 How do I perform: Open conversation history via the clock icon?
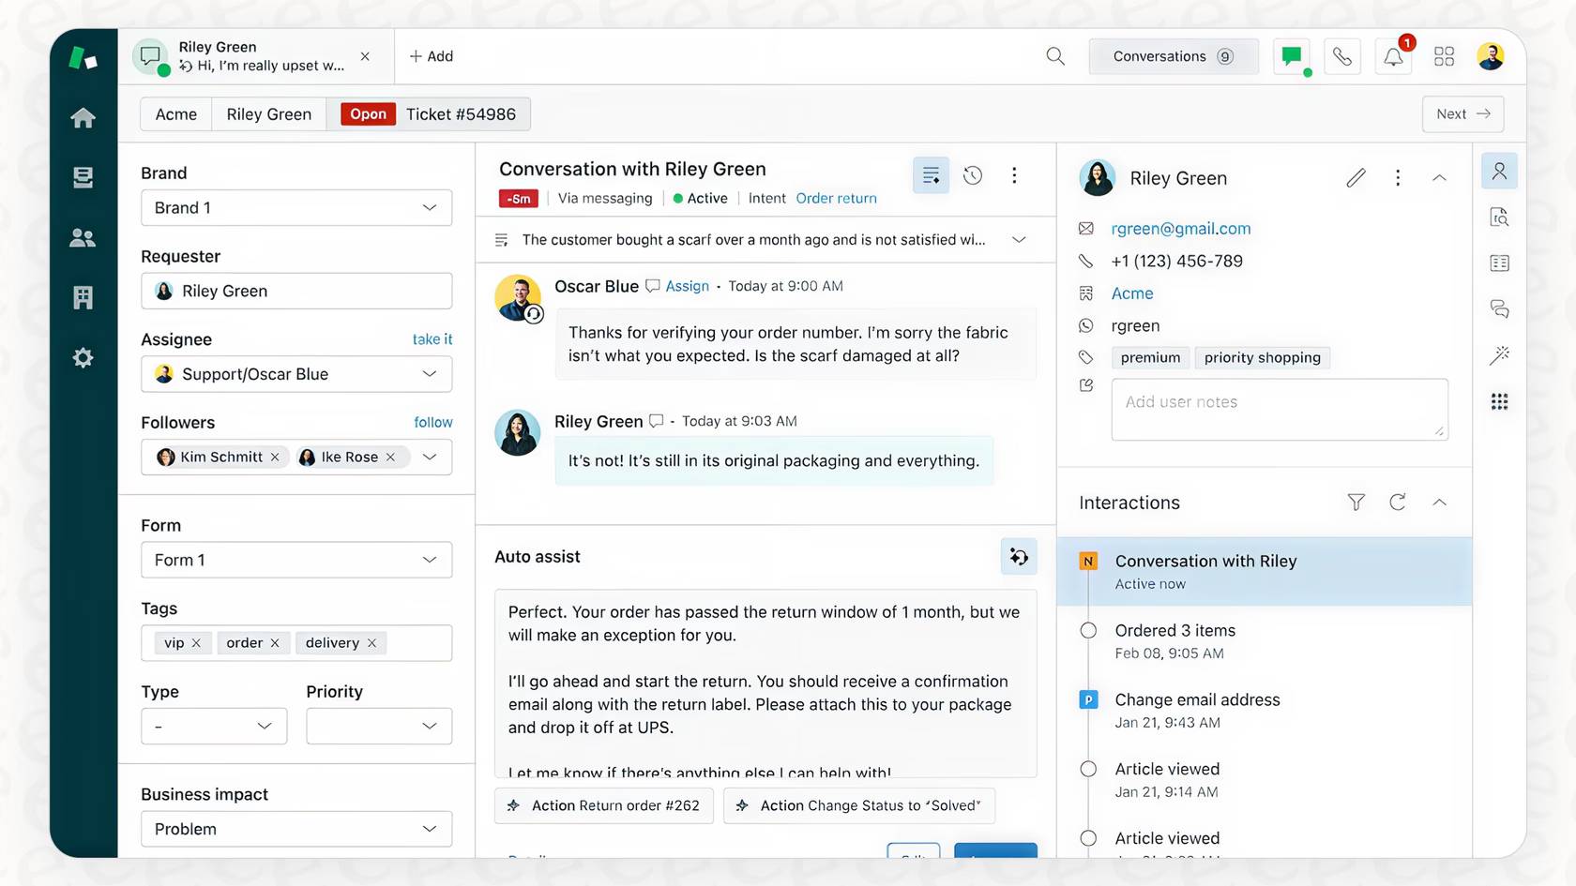pyautogui.click(x=973, y=175)
